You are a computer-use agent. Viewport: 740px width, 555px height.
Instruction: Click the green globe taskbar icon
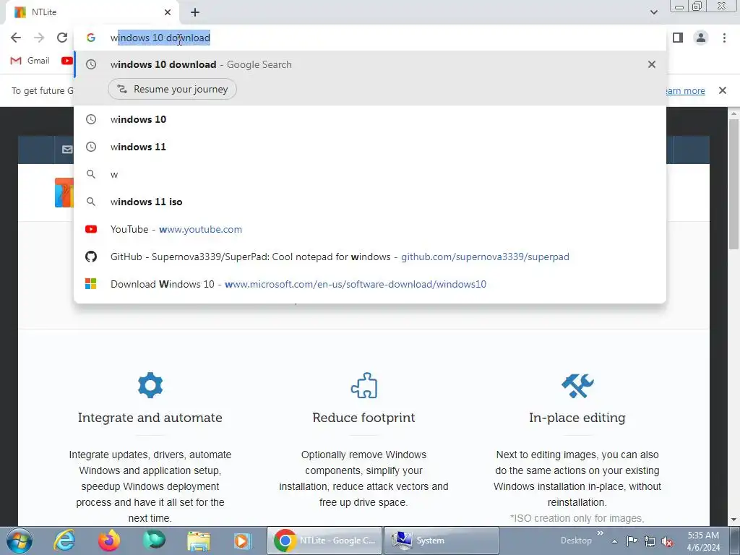click(154, 541)
